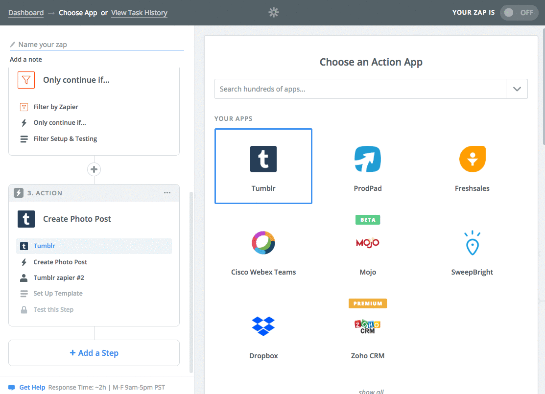The image size is (545, 394).
Task: Click the pencil icon beside zap name
Action: point(13,45)
